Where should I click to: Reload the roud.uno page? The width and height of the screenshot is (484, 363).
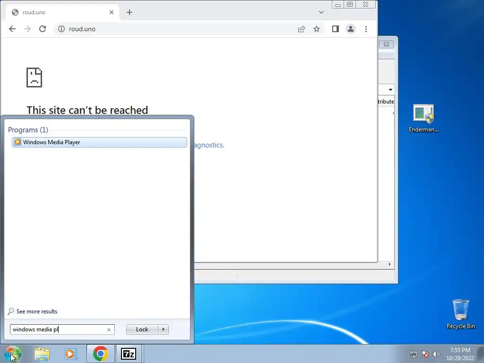point(43,29)
